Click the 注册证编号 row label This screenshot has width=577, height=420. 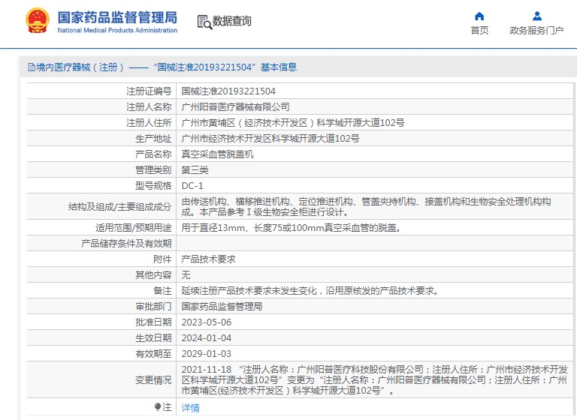tap(149, 91)
